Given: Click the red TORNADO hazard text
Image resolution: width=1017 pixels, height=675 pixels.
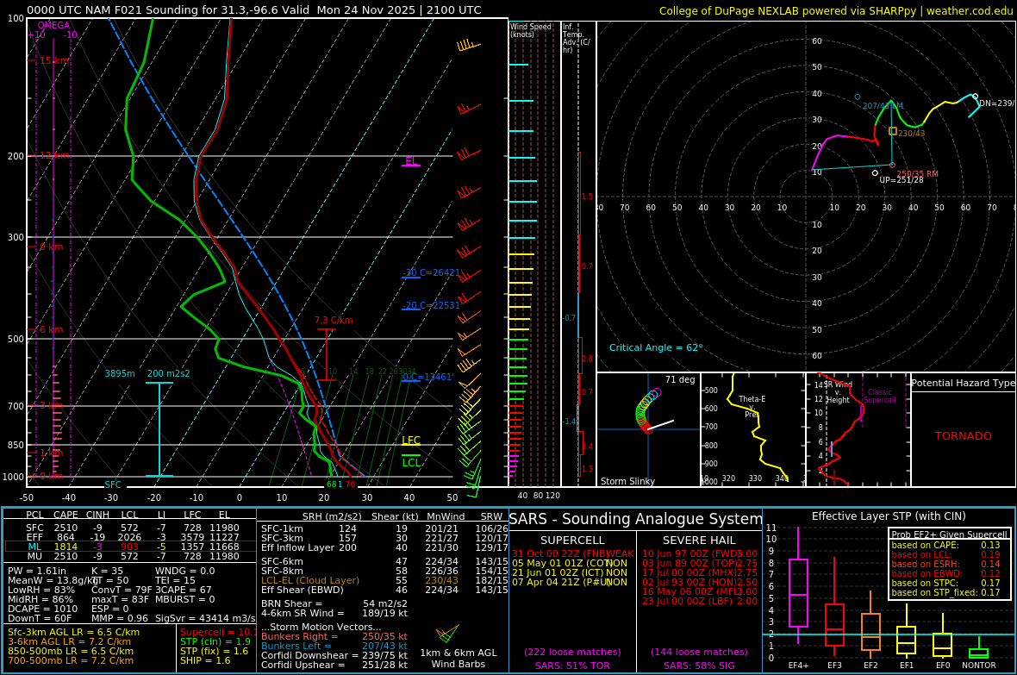Looking at the screenshot, I should tap(964, 435).
